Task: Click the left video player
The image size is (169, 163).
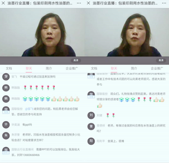Action: coord(42,32)
